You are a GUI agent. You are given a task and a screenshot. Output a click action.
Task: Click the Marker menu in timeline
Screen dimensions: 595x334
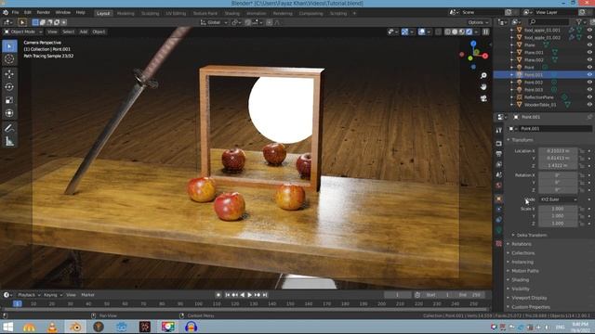pyautogui.click(x=87, y=295)
